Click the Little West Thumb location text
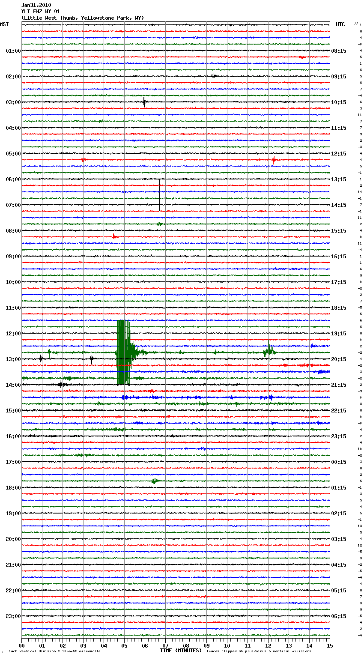Viewport: 364px width, 657px height. (83, 18)
